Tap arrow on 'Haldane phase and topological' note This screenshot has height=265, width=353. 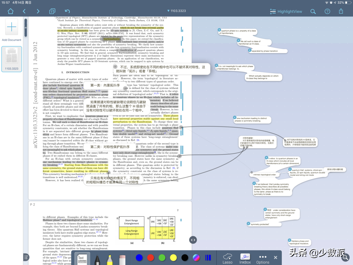click(290, 240)
